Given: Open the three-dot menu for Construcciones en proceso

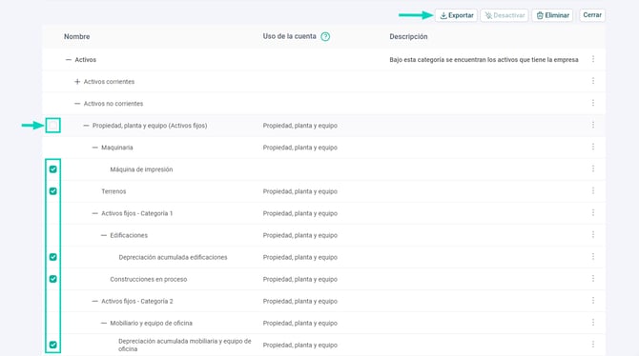Looking at the screenshot, I should [593, 279].
